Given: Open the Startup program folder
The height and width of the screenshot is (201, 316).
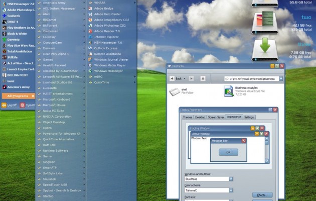Looking at the screenshot, I should click(61, 196).
